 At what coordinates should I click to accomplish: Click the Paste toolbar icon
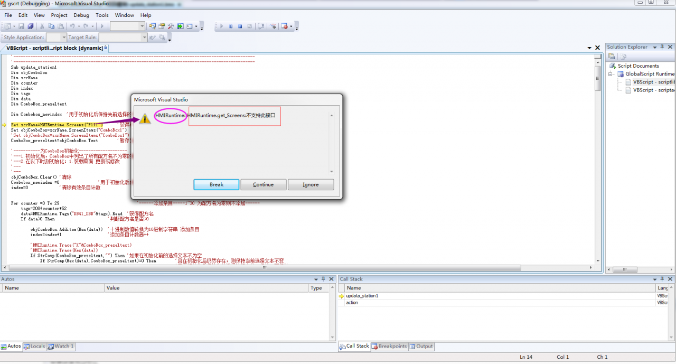coord(61,26)
